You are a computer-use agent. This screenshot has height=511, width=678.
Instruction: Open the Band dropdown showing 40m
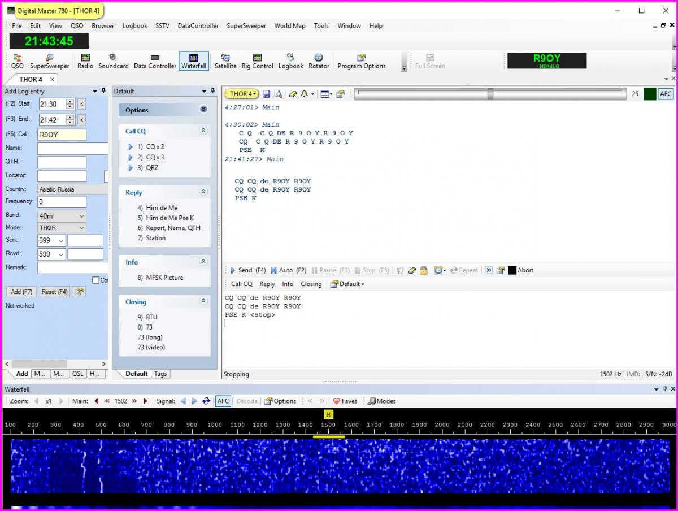click(62, 215)
